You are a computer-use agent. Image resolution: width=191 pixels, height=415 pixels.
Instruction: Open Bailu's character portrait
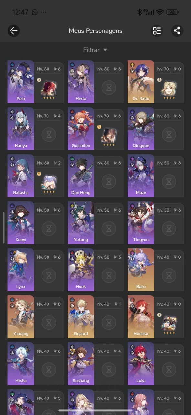click(141, 270)
